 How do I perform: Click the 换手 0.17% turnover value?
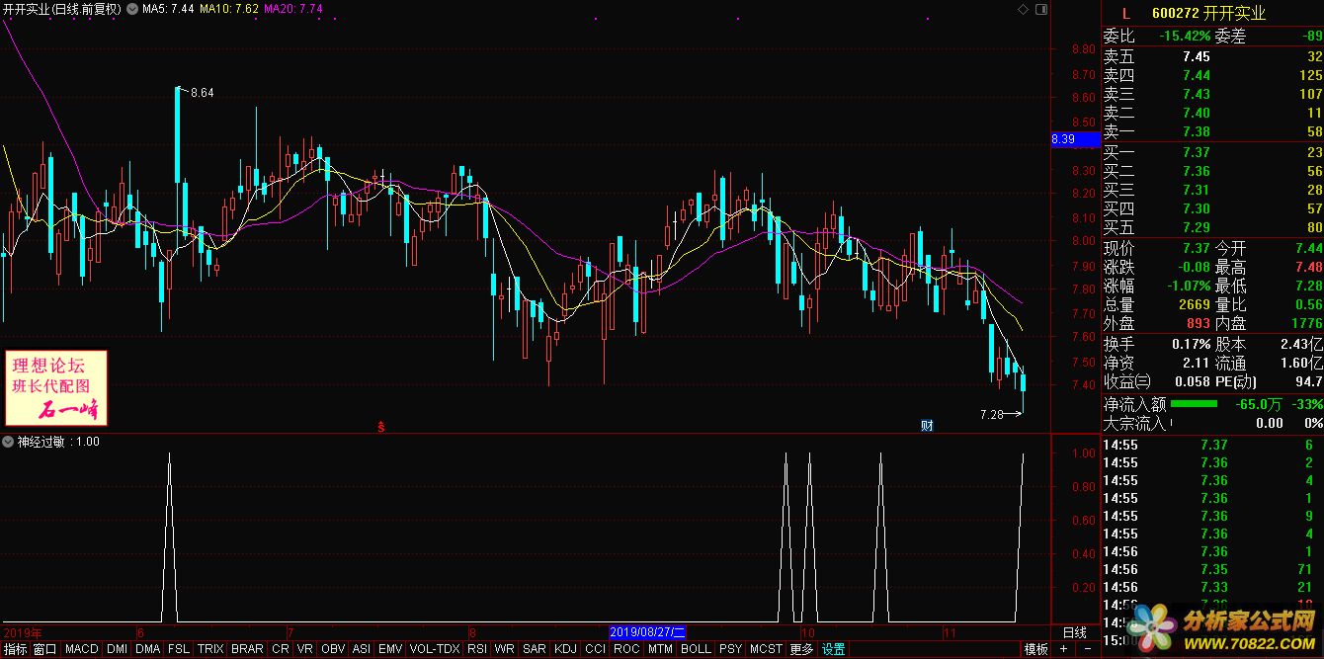pos(1191,344)
